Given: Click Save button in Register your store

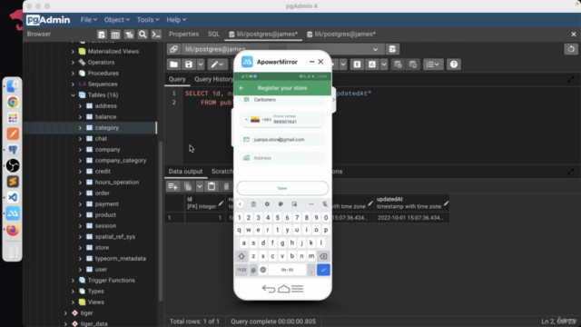Looking at the screenshot, I should pos(282,188).
